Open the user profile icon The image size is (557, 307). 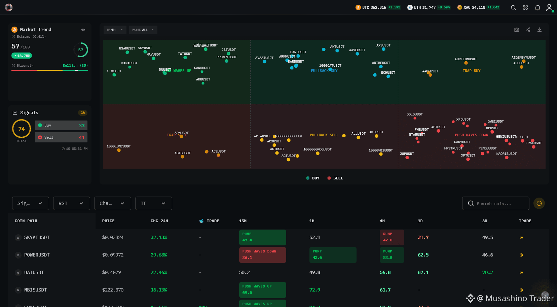click(x=549, y=7)
